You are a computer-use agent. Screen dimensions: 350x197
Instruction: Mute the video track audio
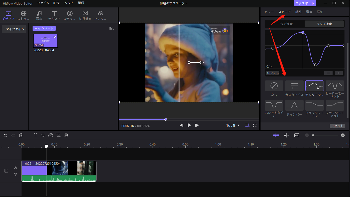point(15,174)
